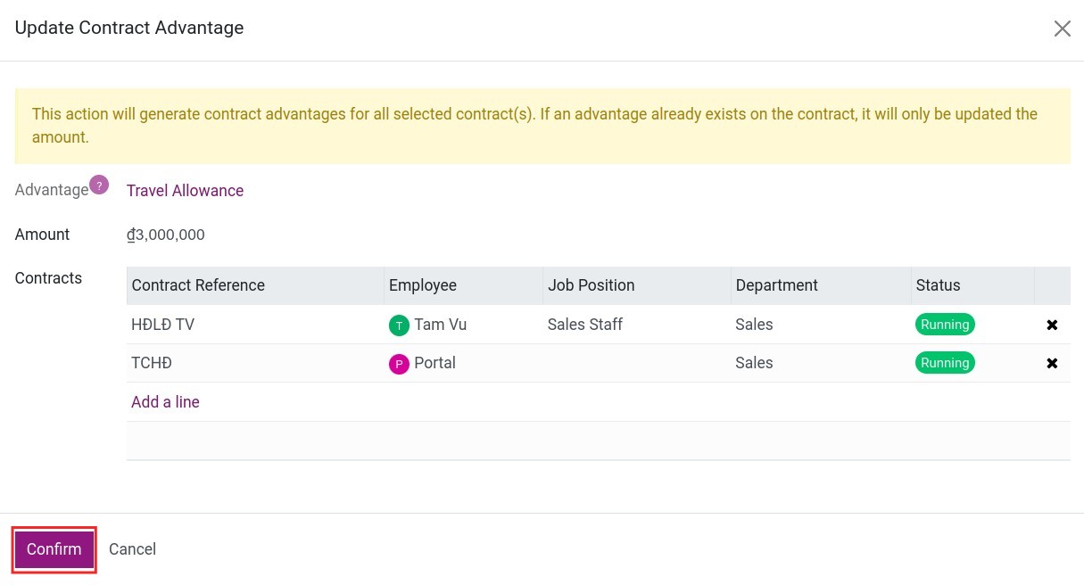
Task: Open the Advantage field help tooltip
Action: (x=99, y=184)
